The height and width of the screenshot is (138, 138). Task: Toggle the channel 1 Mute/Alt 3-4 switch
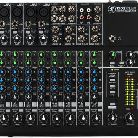click(8, 105)
